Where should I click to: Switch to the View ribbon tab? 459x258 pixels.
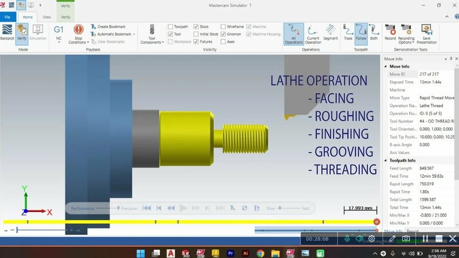click(x=46, y=17)
